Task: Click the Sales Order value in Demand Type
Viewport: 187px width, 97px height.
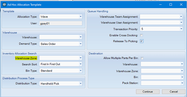Action: pyautogui.click(x=48, y=44)
